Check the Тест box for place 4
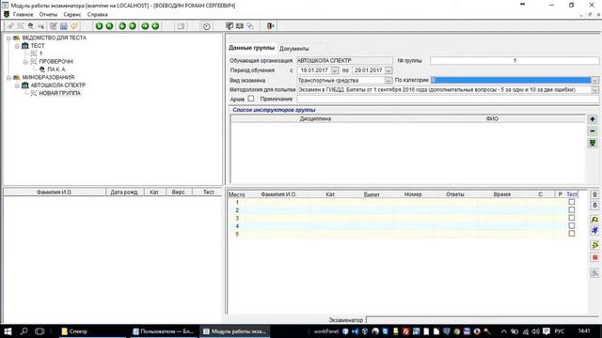 (572, 225)
